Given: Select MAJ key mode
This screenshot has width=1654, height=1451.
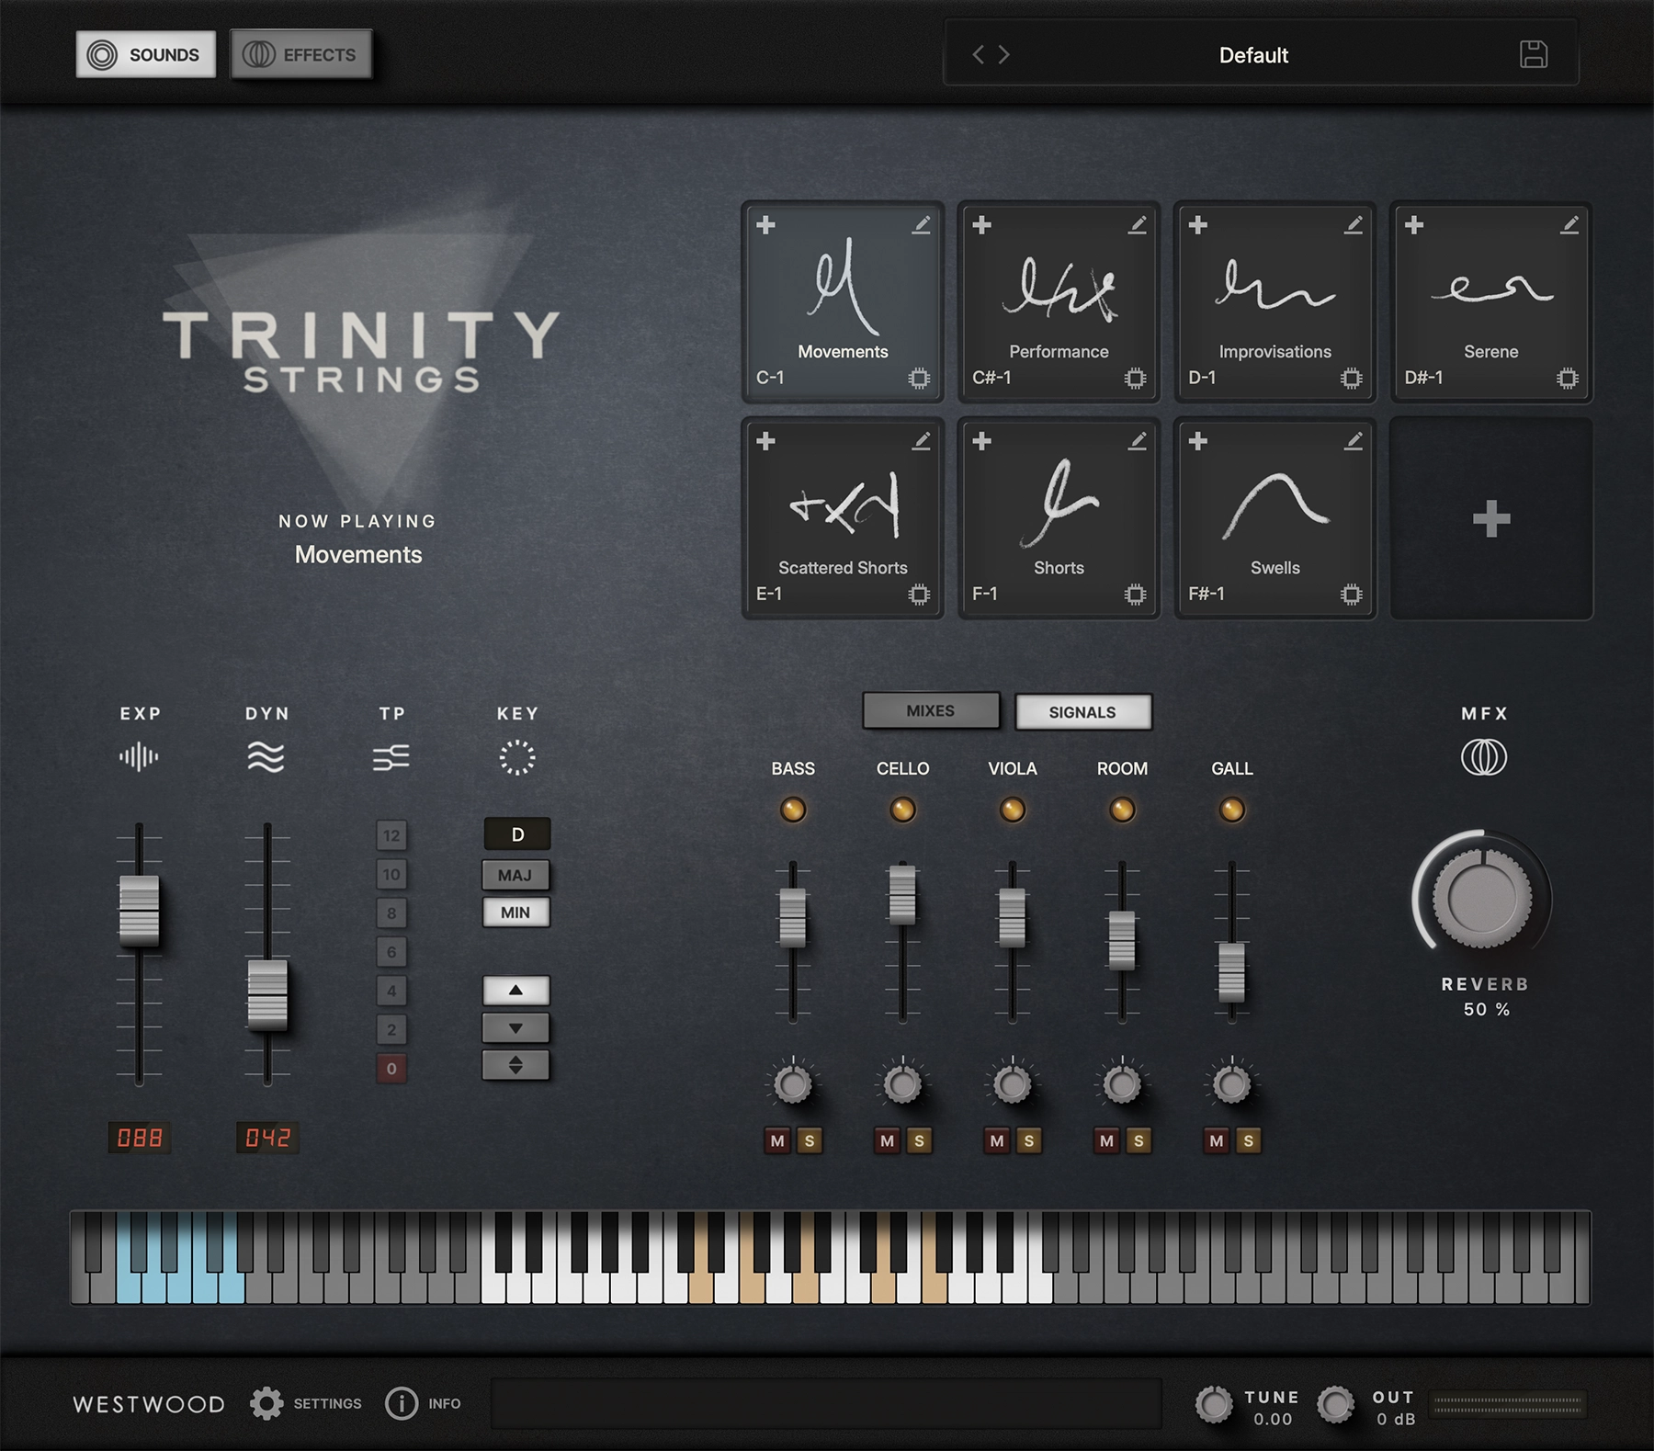Looking at the screenshot, I should [x=515, y=875].
